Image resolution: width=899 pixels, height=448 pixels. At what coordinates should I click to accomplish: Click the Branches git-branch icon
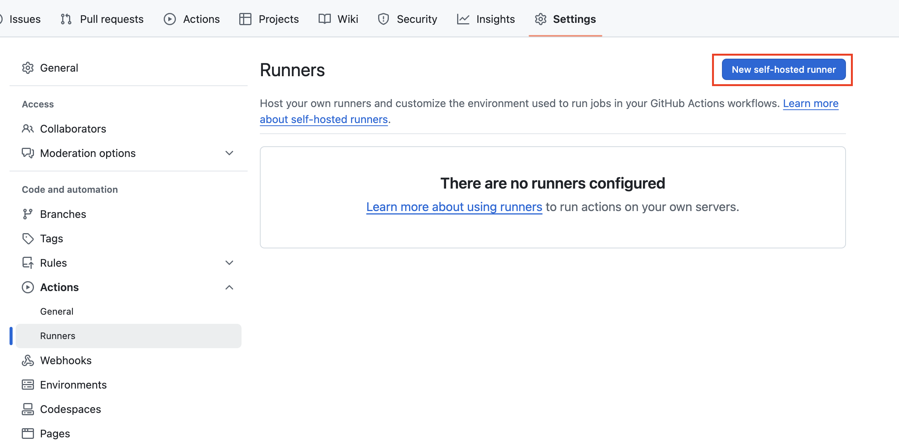[x=27, y=214]
